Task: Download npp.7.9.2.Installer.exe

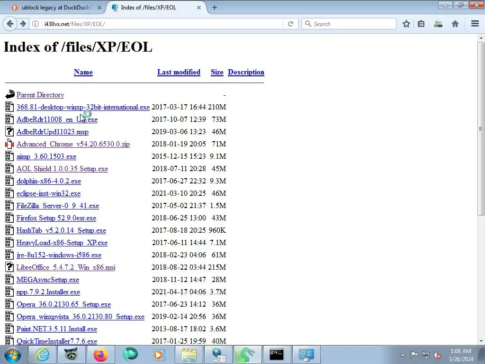Action: (x=48, y=292)
